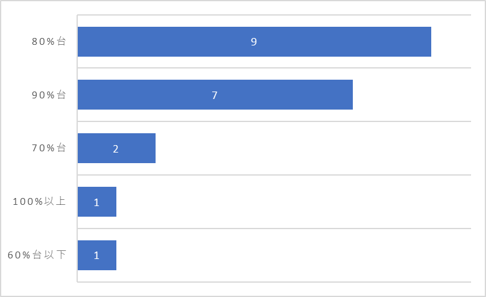Click the 100%以上 axis label

pos(39,202)
